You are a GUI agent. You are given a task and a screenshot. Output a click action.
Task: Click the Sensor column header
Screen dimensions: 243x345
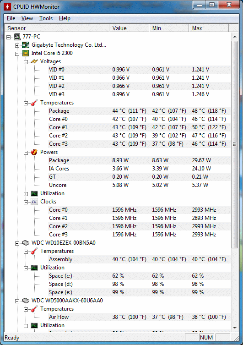pos(57,28)
